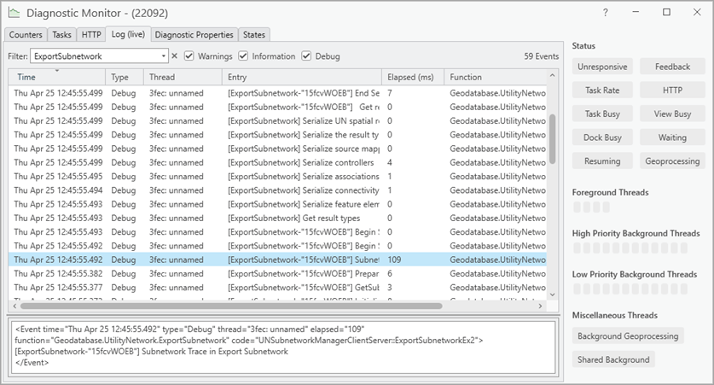714x385 pixels.
Task: Switch to the HTTP tab
Action: pos(91,35)
